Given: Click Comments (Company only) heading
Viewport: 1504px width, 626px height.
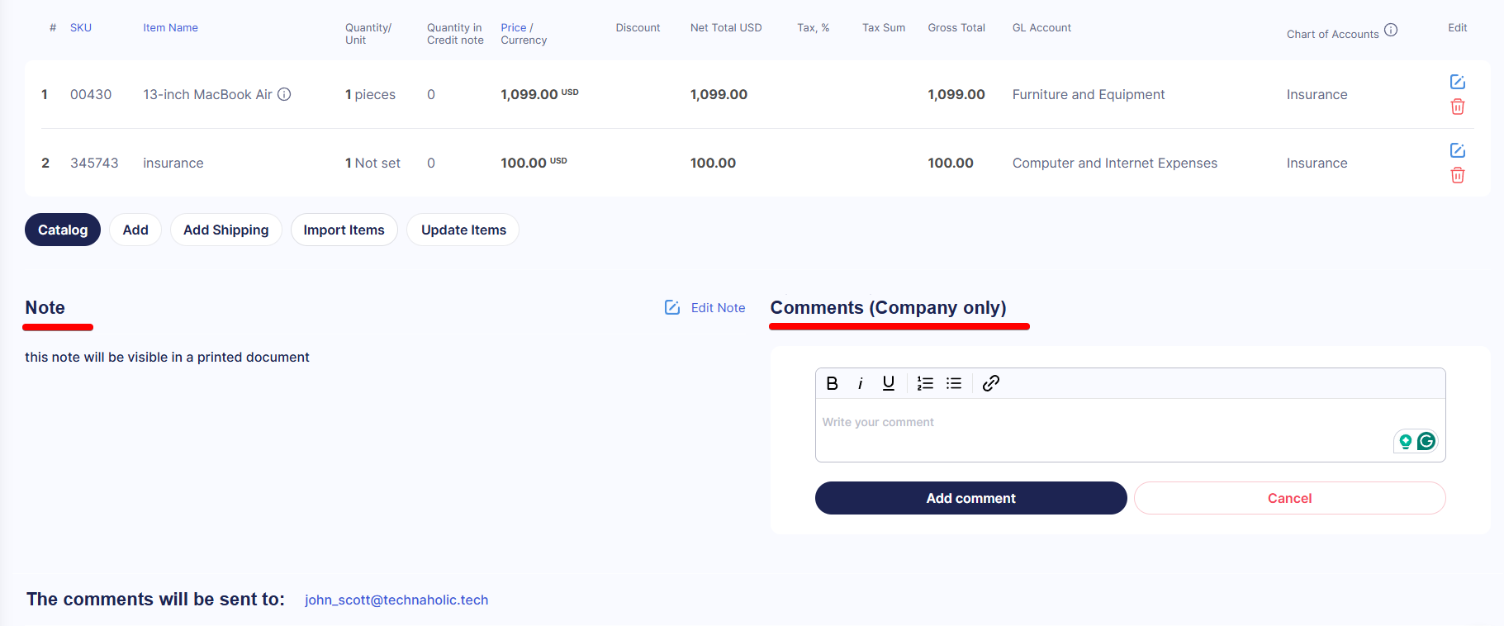Looking at the screenshot, I should (889, 307).
